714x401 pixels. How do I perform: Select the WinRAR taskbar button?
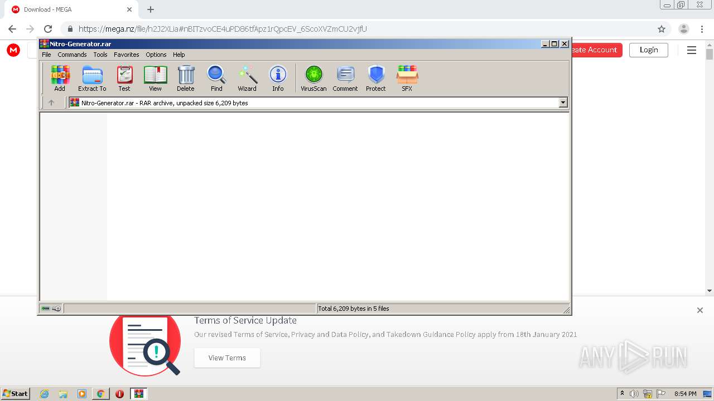tap(138, 394)
